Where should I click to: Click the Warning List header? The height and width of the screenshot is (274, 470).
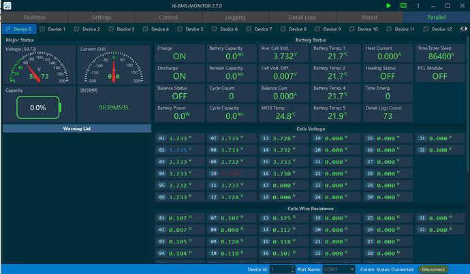(x=77, y=129)
